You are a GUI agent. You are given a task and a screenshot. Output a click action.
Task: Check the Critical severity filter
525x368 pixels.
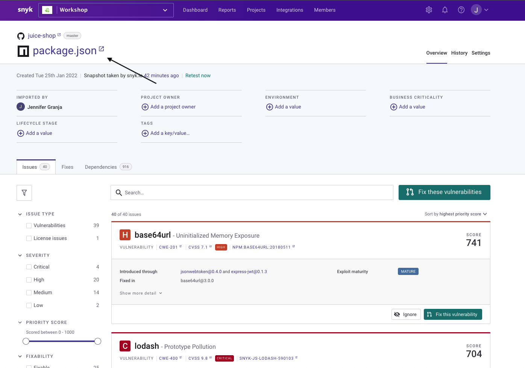pyautogui.click(x=29, y=267)
